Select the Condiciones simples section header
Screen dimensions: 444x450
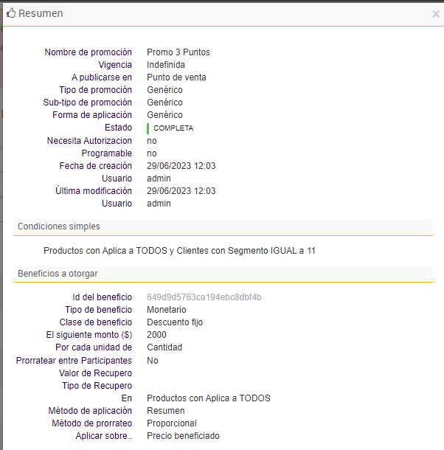point(59,226)
